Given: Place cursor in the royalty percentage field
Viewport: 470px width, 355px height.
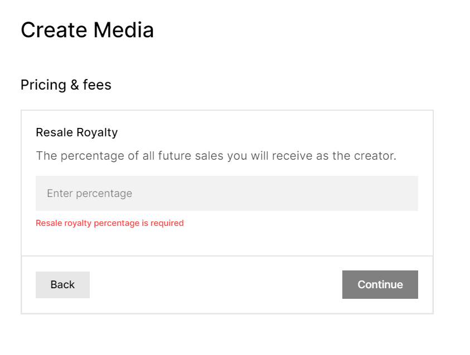Looking at the screenshot, I should (x=226, y=194).
